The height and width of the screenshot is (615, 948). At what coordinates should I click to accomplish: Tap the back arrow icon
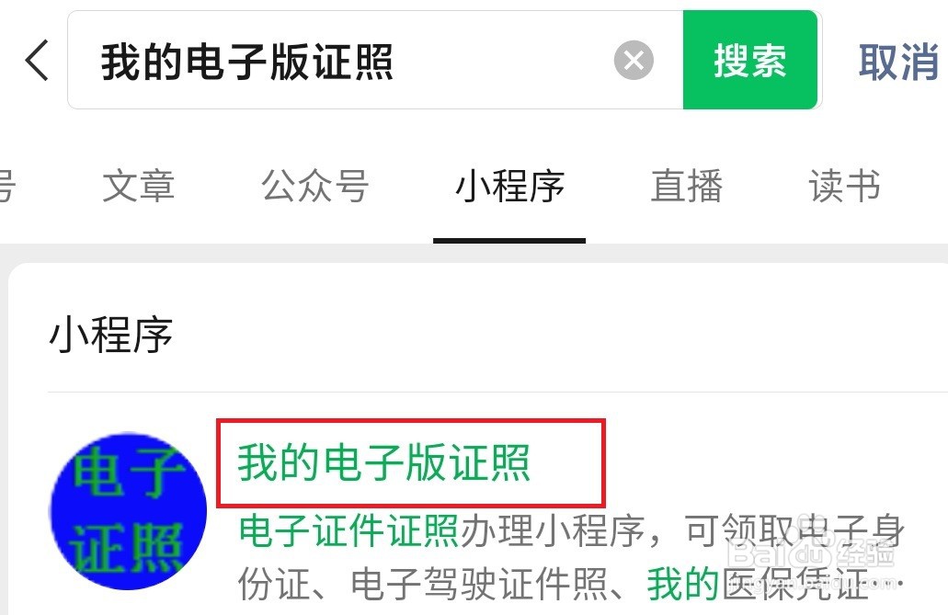(36, 60)
